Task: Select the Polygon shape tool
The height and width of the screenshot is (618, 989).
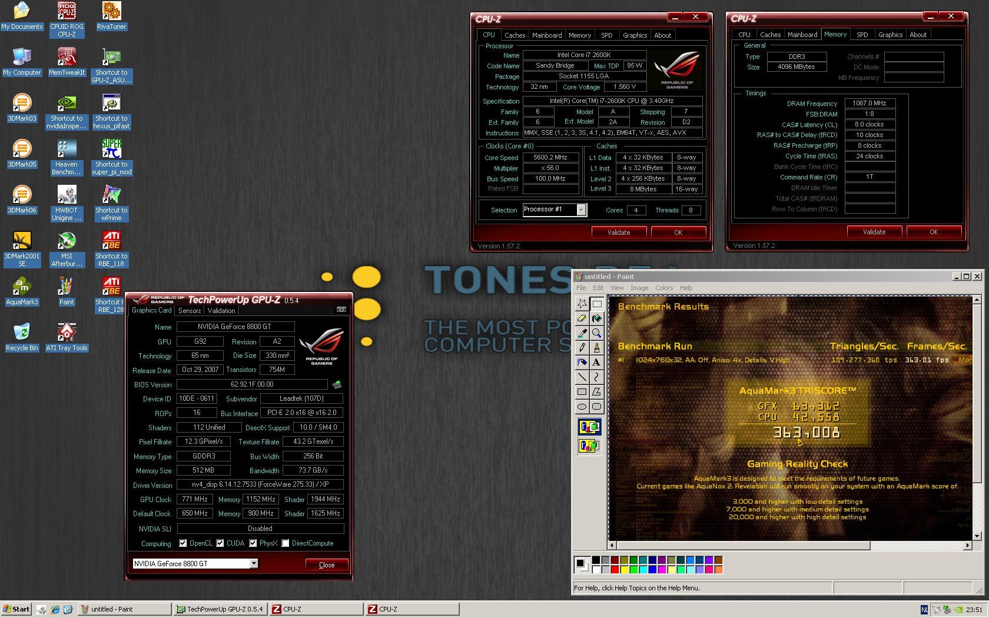Action: tap(597, 392)
